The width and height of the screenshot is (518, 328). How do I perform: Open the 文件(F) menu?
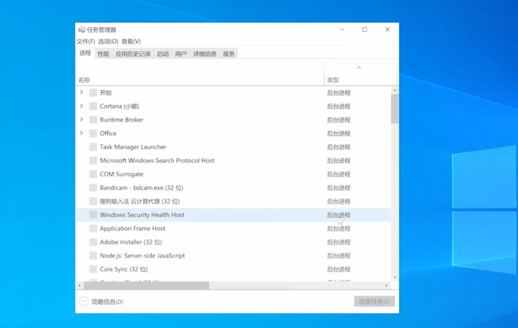click(86, 42)
